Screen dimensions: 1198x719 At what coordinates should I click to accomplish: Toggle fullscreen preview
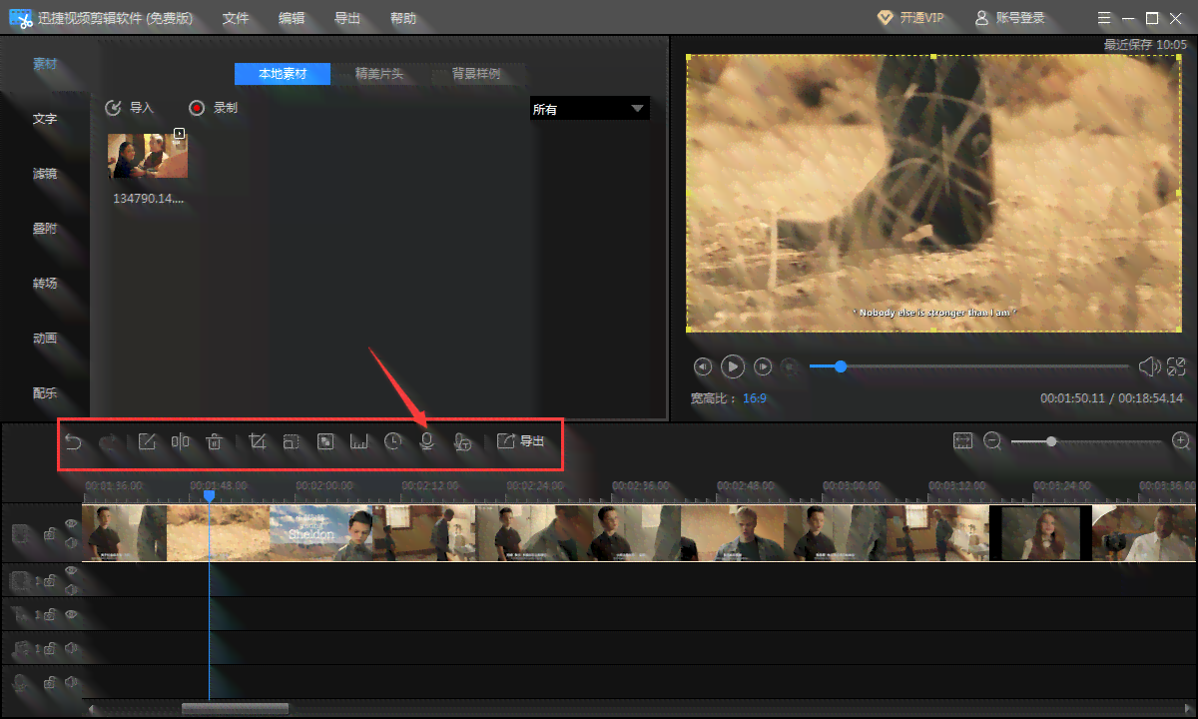[1177, 366]
